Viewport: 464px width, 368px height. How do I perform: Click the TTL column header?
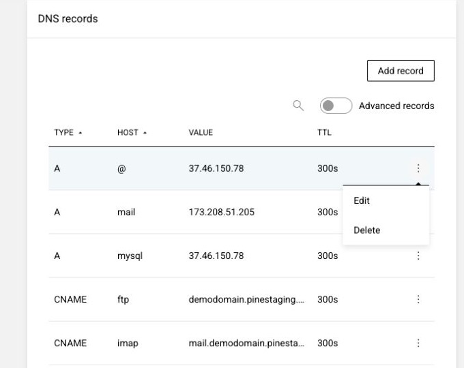[324, 132]
